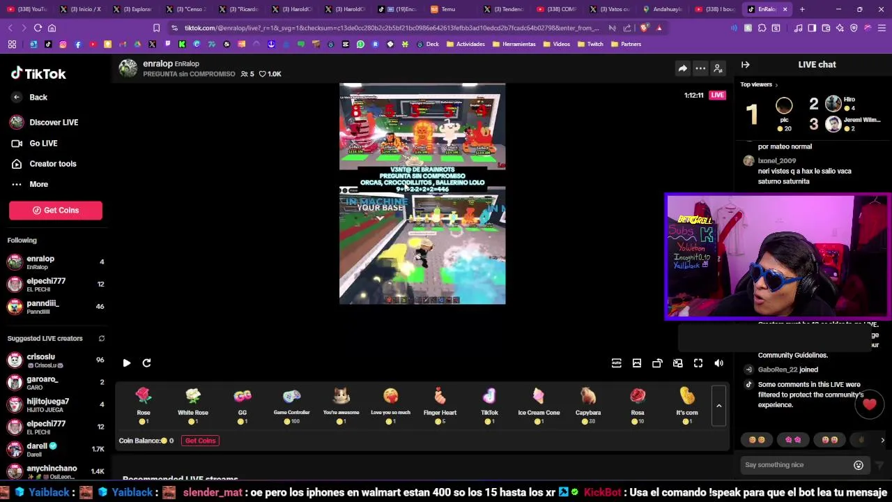This screenshot has height=502, width=892.
Task: Open the Herramientas bookmarks folder
Action: (x=514, y=44)
